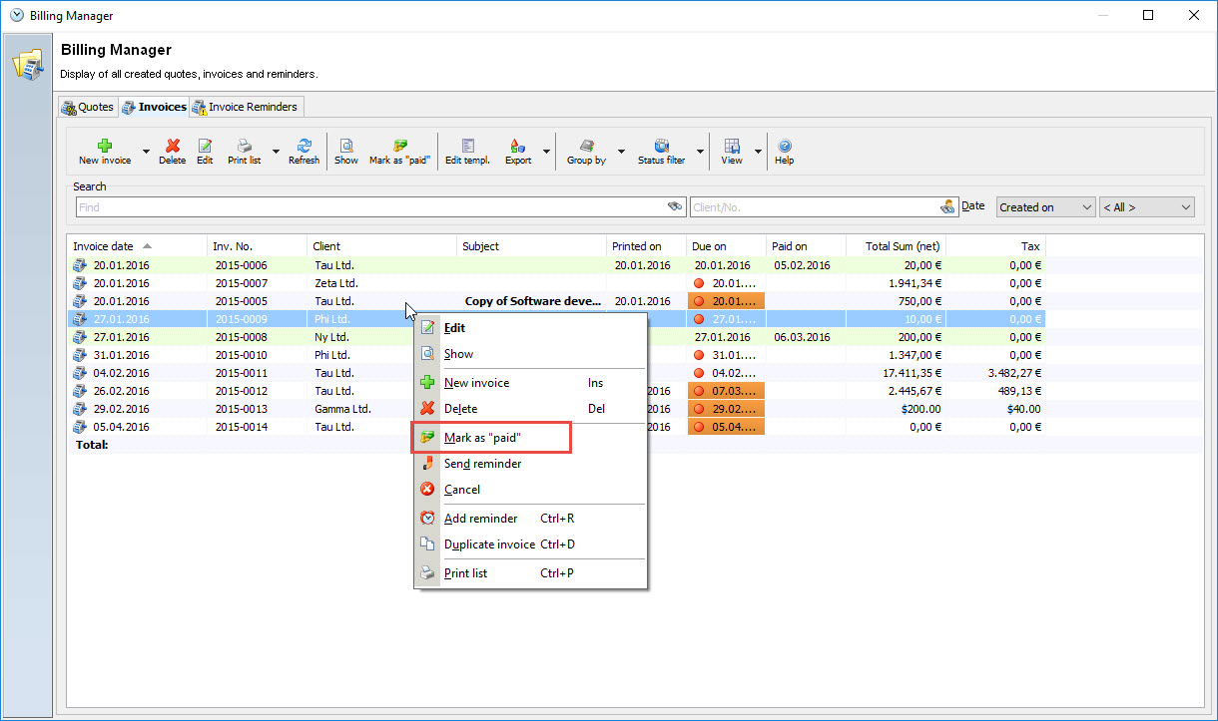
Task: Open the < All > filter dropdown
Action: (1146, 207)
